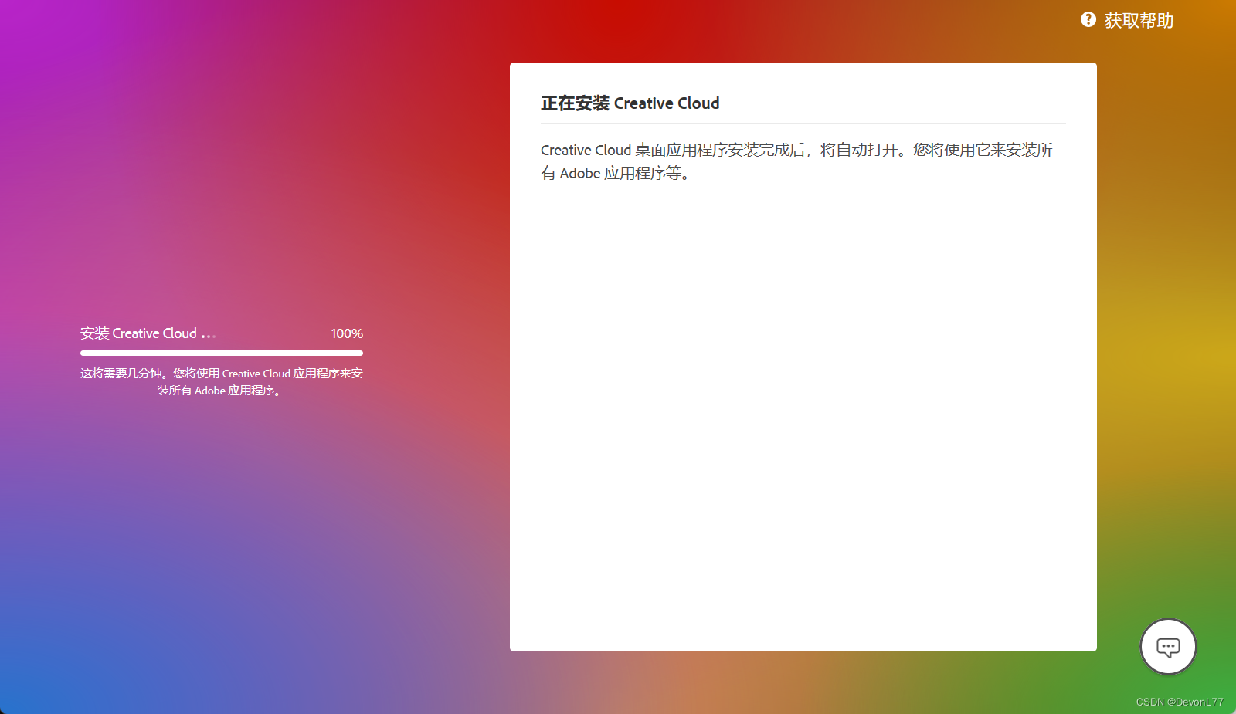Click the note beginning 这将需要几分钟
Screen dimensions: 1236x714
click(222, 382)
